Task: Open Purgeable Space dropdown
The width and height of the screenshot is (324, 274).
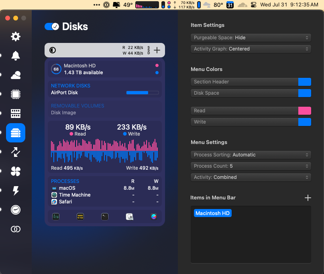Action: 251,38
